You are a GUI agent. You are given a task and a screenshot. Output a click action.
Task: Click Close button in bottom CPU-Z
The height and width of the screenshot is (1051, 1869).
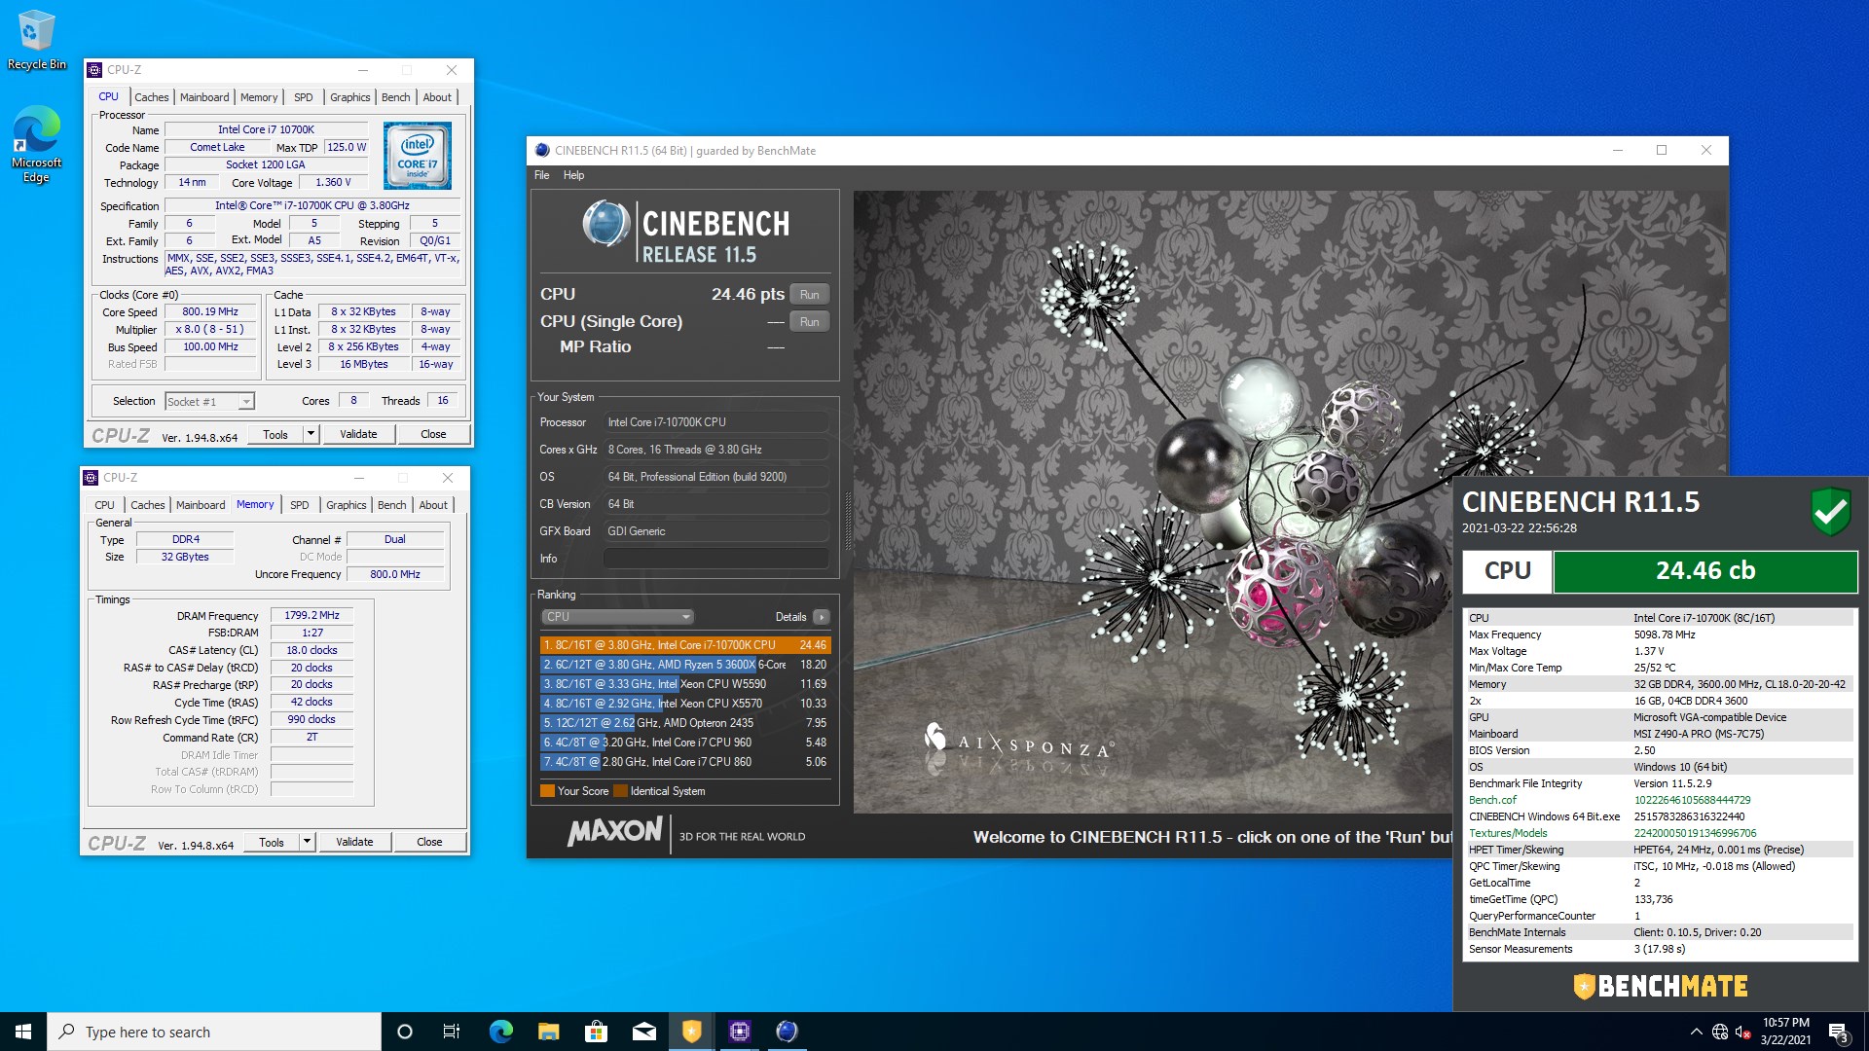429,842
